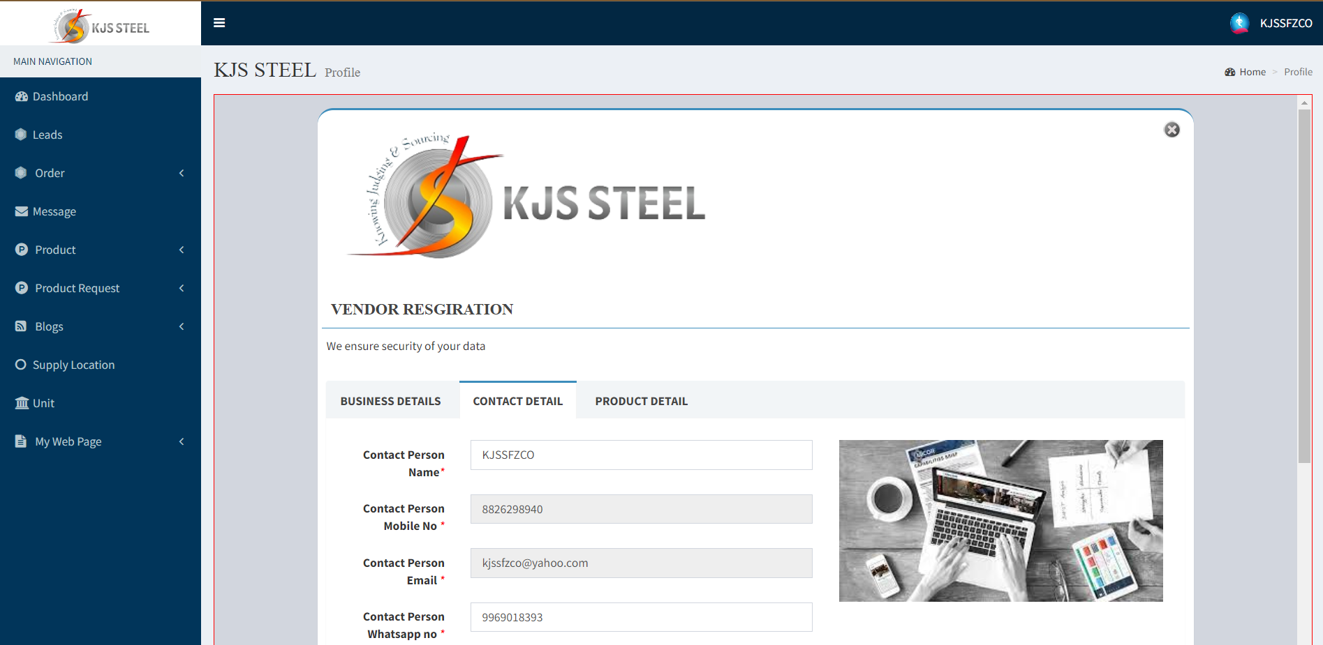1323x645 pixels.
Task: Click the page scrollbar up arrow
Action: (x=1304, y=103)
